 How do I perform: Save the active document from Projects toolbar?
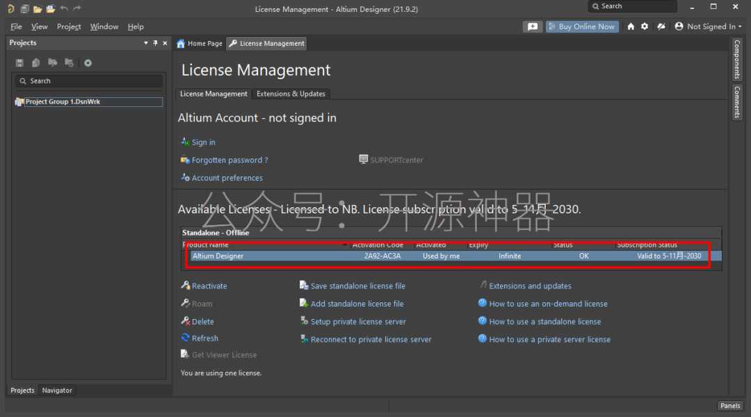pos(19,63)
